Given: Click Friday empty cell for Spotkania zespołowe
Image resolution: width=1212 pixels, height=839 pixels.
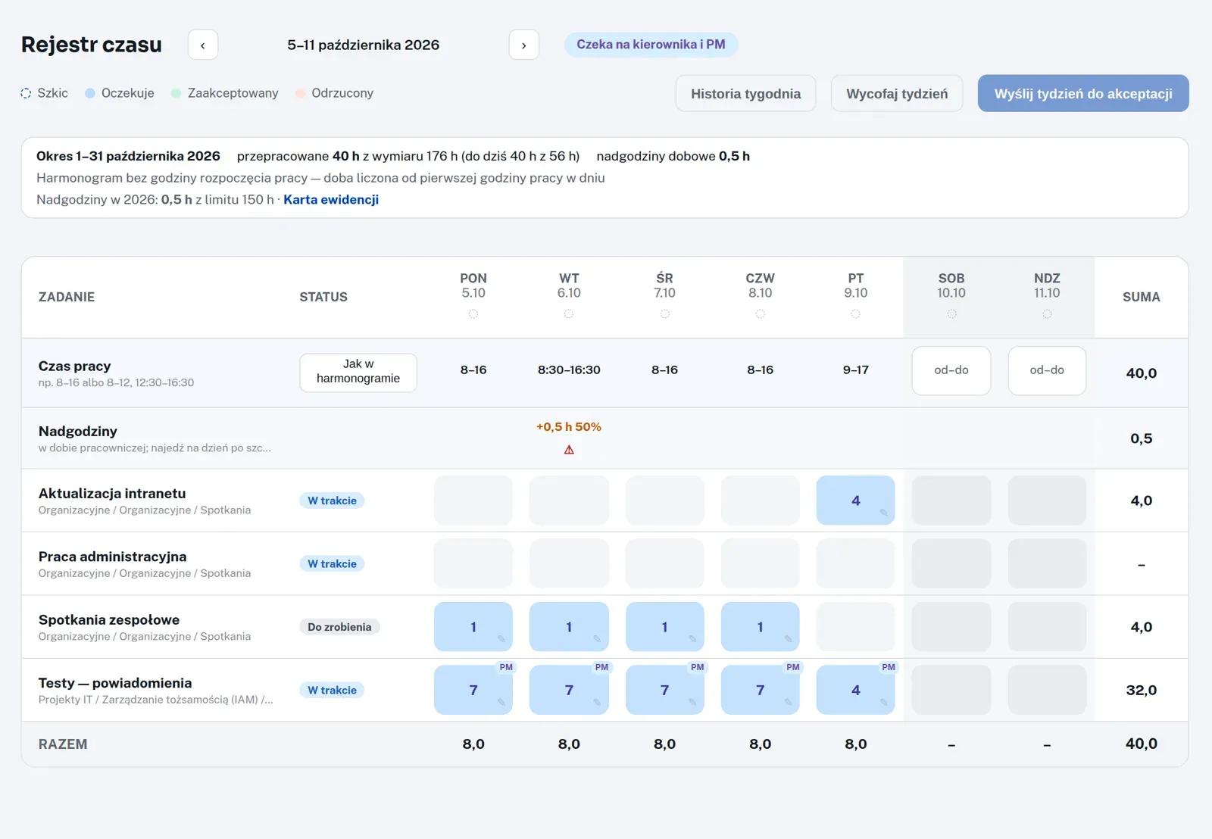Looking at the screenshot, I should click(x=855, y=627).
